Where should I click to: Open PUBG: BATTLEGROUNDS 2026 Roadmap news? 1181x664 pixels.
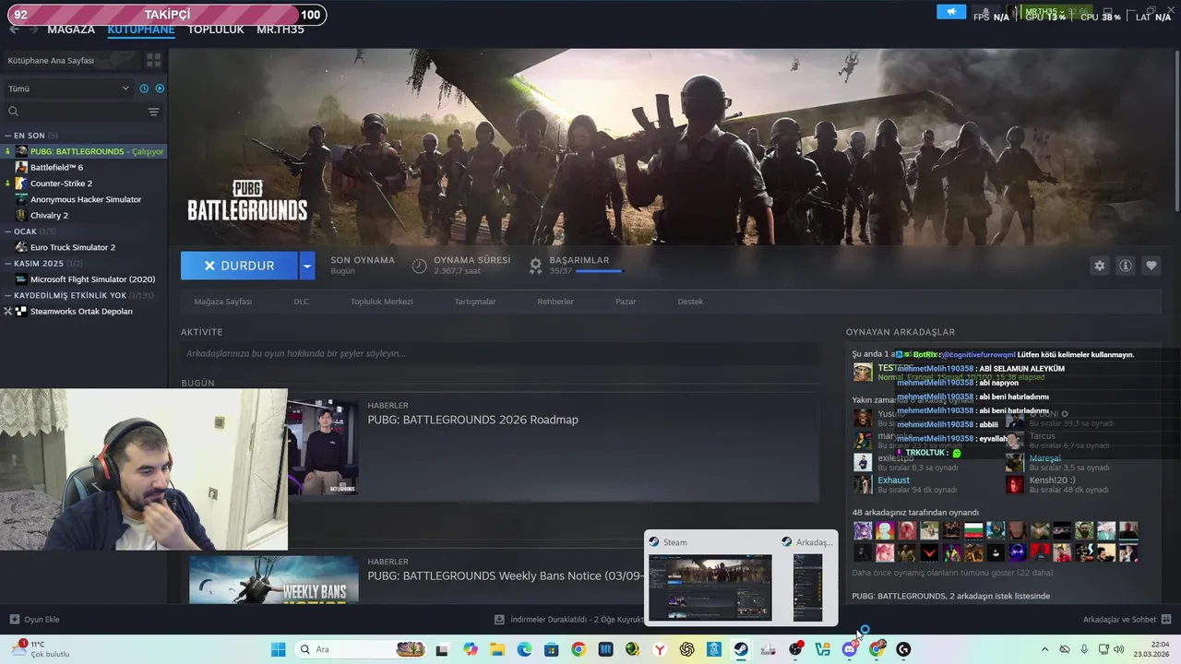click(472, 420)
